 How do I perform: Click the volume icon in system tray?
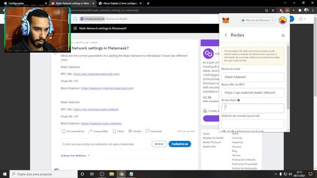pyautogui.click(x=290, y=174)
